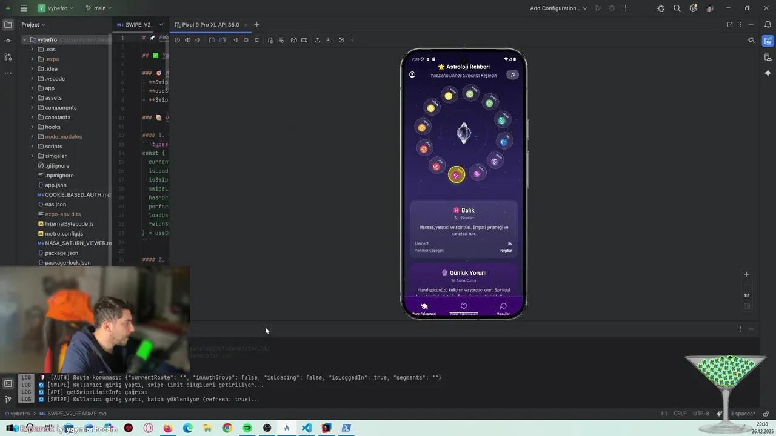Tap the profile icon in phone app
This screenshot has width=776, height=436.
pyautogui.click(x=412, y=74)
